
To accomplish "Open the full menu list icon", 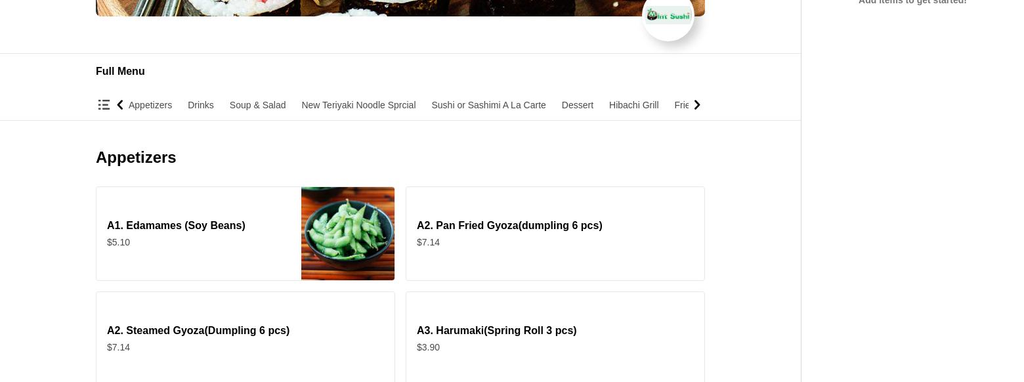I will (x=104, y=105).
